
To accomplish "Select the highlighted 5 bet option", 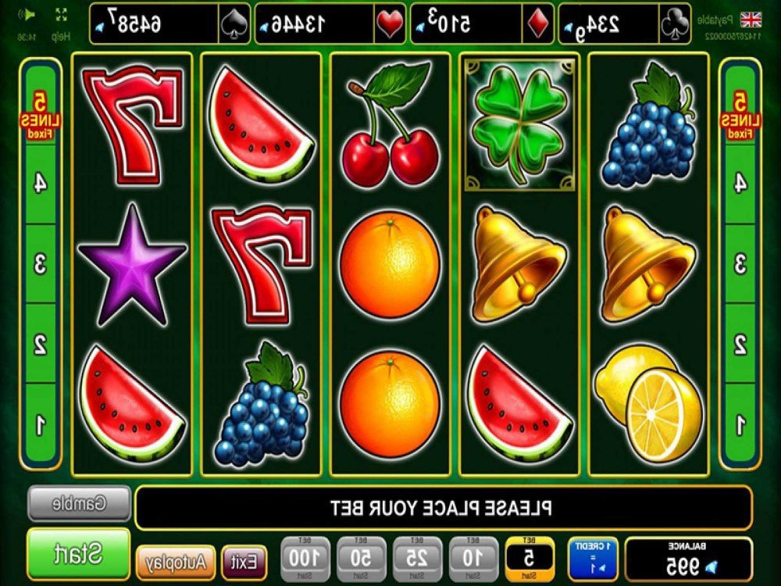I will [530, 558].
